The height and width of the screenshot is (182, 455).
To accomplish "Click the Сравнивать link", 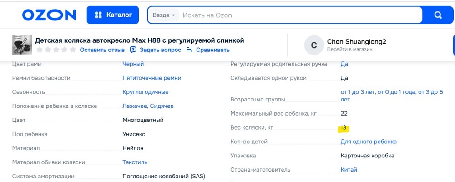I will click(x=212, y=50).
